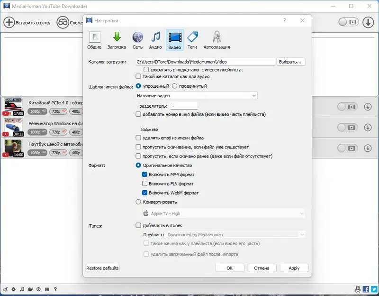Download the Реаниматор Windows video
The width and height of the screenshot is (379, 296).
tap(368, 127)
